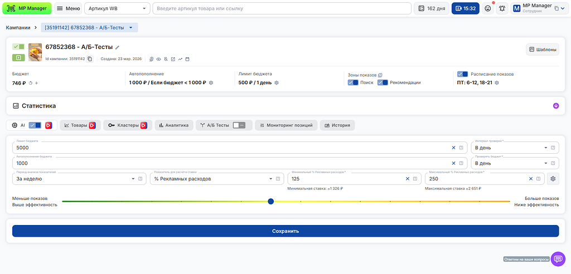Expand the За неделю analysis period dropdown
The image size is (571, 274).
133,179
